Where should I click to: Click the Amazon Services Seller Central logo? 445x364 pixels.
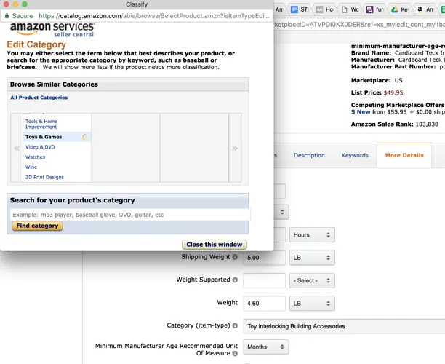[52, 30]
